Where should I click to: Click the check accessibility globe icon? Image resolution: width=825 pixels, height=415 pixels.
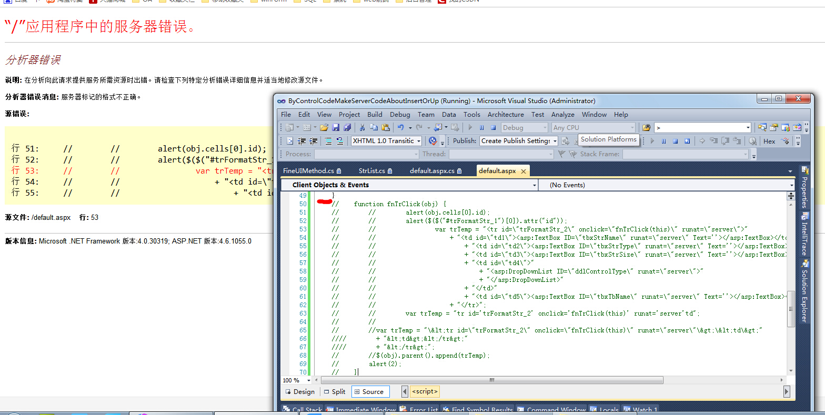(x=432, y=141)
